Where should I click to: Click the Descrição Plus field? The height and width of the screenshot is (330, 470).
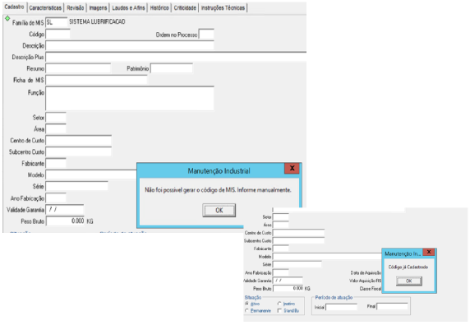pos(176,57)
